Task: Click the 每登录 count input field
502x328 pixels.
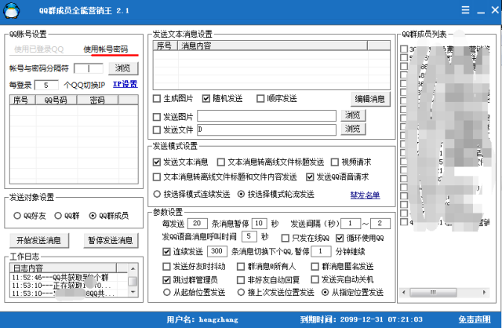Action: pos(46,85)
